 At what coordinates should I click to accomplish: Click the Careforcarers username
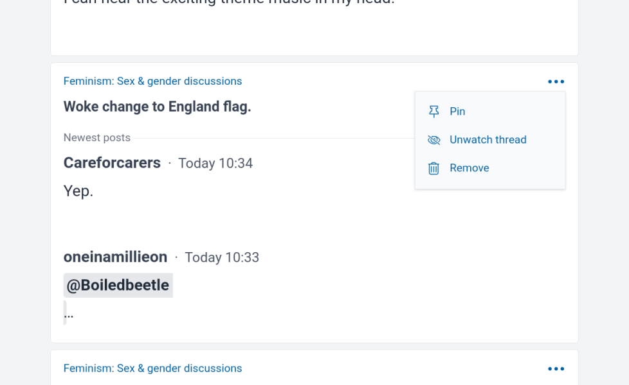coord(112,163)
